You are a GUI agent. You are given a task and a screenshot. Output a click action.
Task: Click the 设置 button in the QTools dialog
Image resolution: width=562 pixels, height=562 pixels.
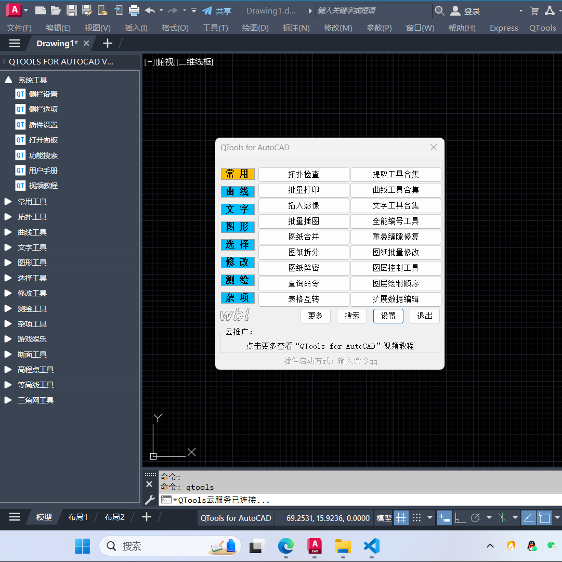[x=388, y=316]
